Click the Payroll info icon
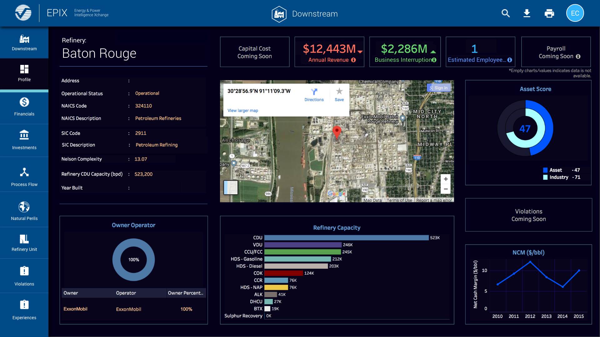The image size is (600, 337). 578,56
